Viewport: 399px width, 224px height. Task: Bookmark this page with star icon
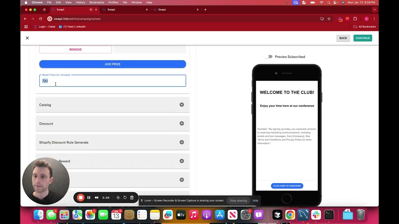[x=329, y=19]
